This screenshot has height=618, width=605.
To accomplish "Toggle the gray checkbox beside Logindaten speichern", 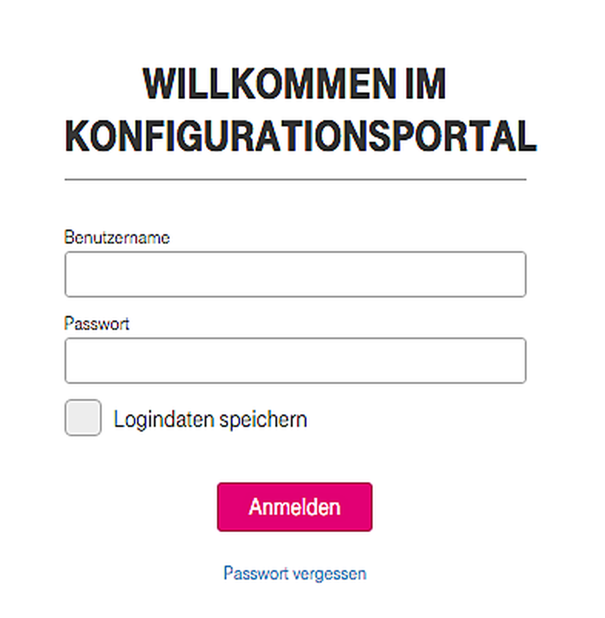I will 83,417.
